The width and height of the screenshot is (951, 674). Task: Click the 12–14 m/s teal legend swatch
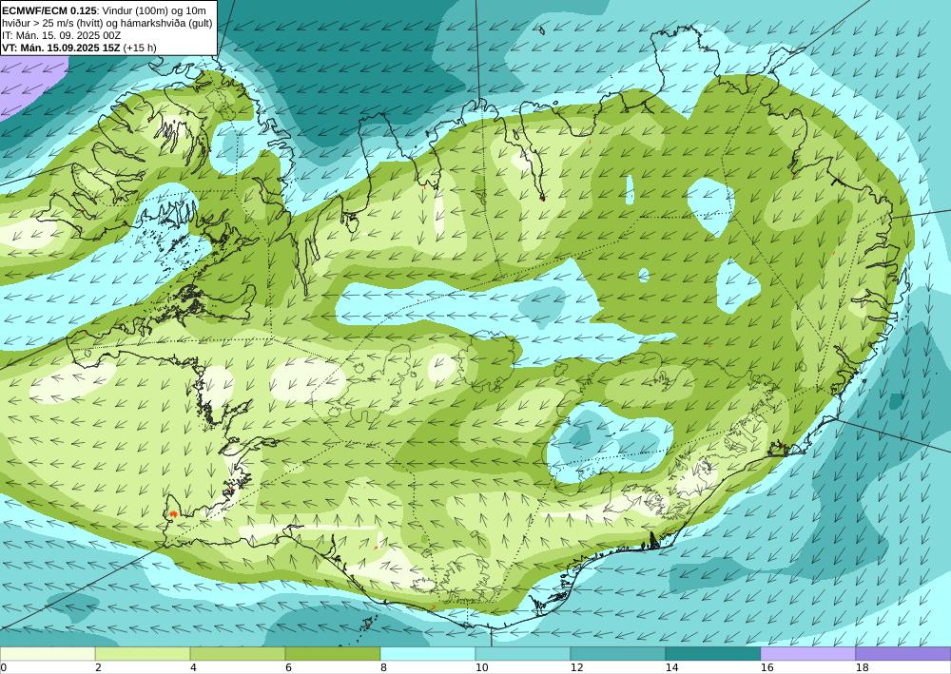click(618, 653)
